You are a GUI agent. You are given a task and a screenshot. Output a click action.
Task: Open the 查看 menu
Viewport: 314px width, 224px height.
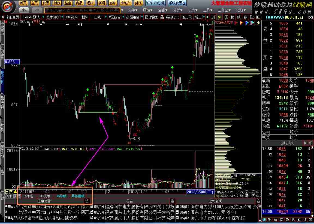[x=163, y=10]
